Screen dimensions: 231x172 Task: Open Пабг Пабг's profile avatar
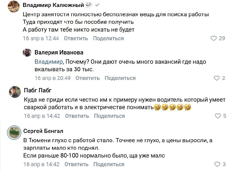[14, 92]
